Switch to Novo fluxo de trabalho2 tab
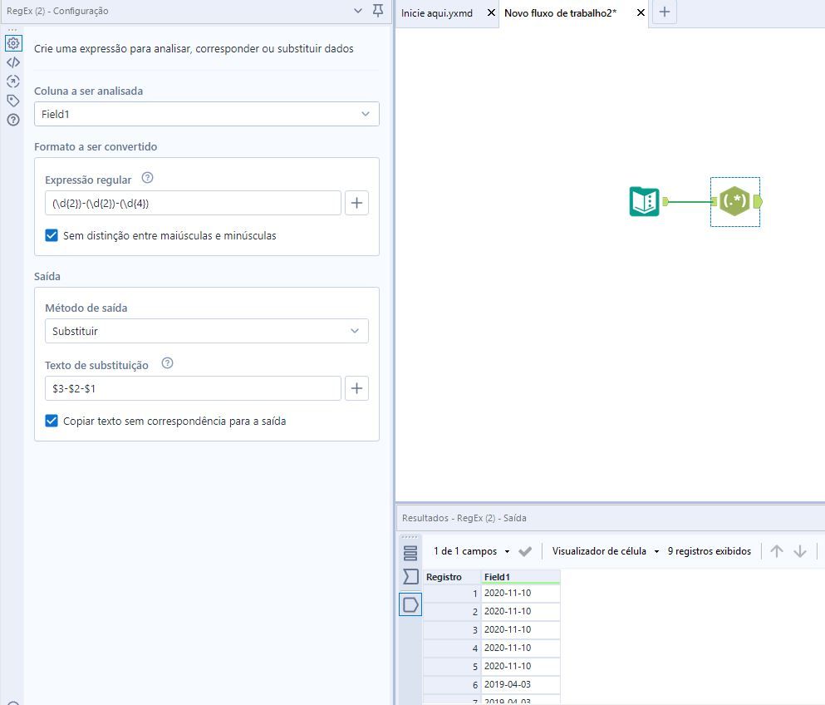Image resolution: width=825 pixels, height=705 pixels. click(x=560, y=13)
